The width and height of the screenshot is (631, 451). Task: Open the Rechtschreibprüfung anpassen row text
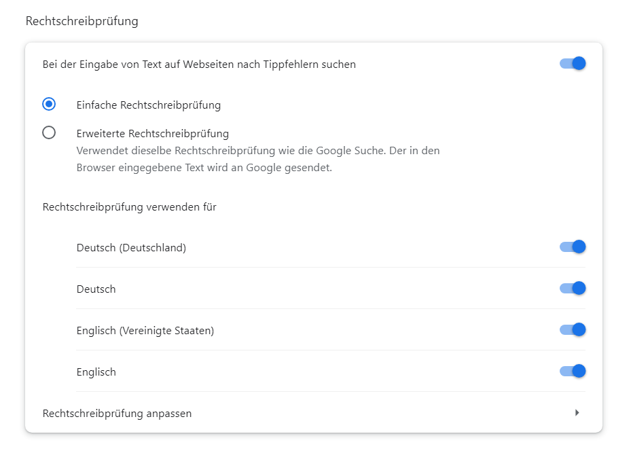(x=117, y=413)
